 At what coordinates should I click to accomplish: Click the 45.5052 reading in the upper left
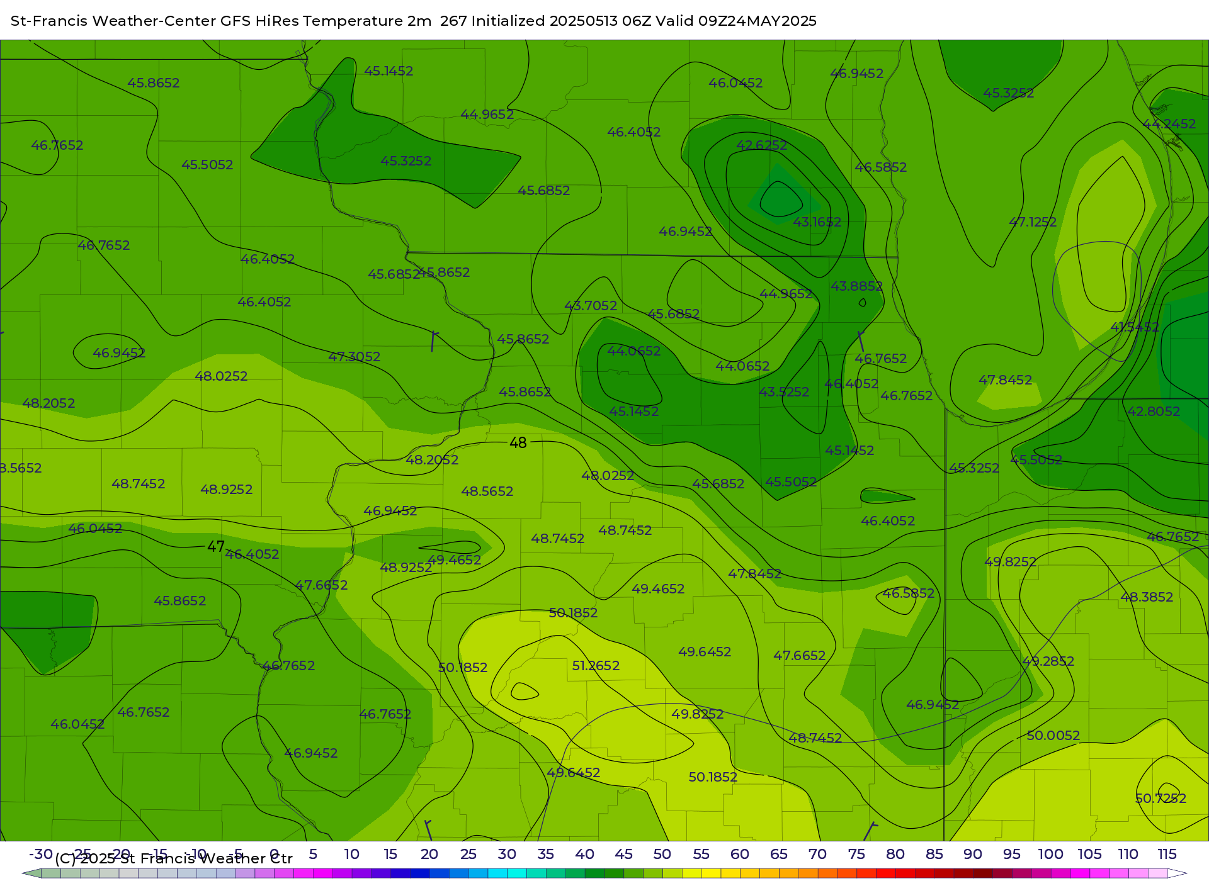click(x=207, y=165)
